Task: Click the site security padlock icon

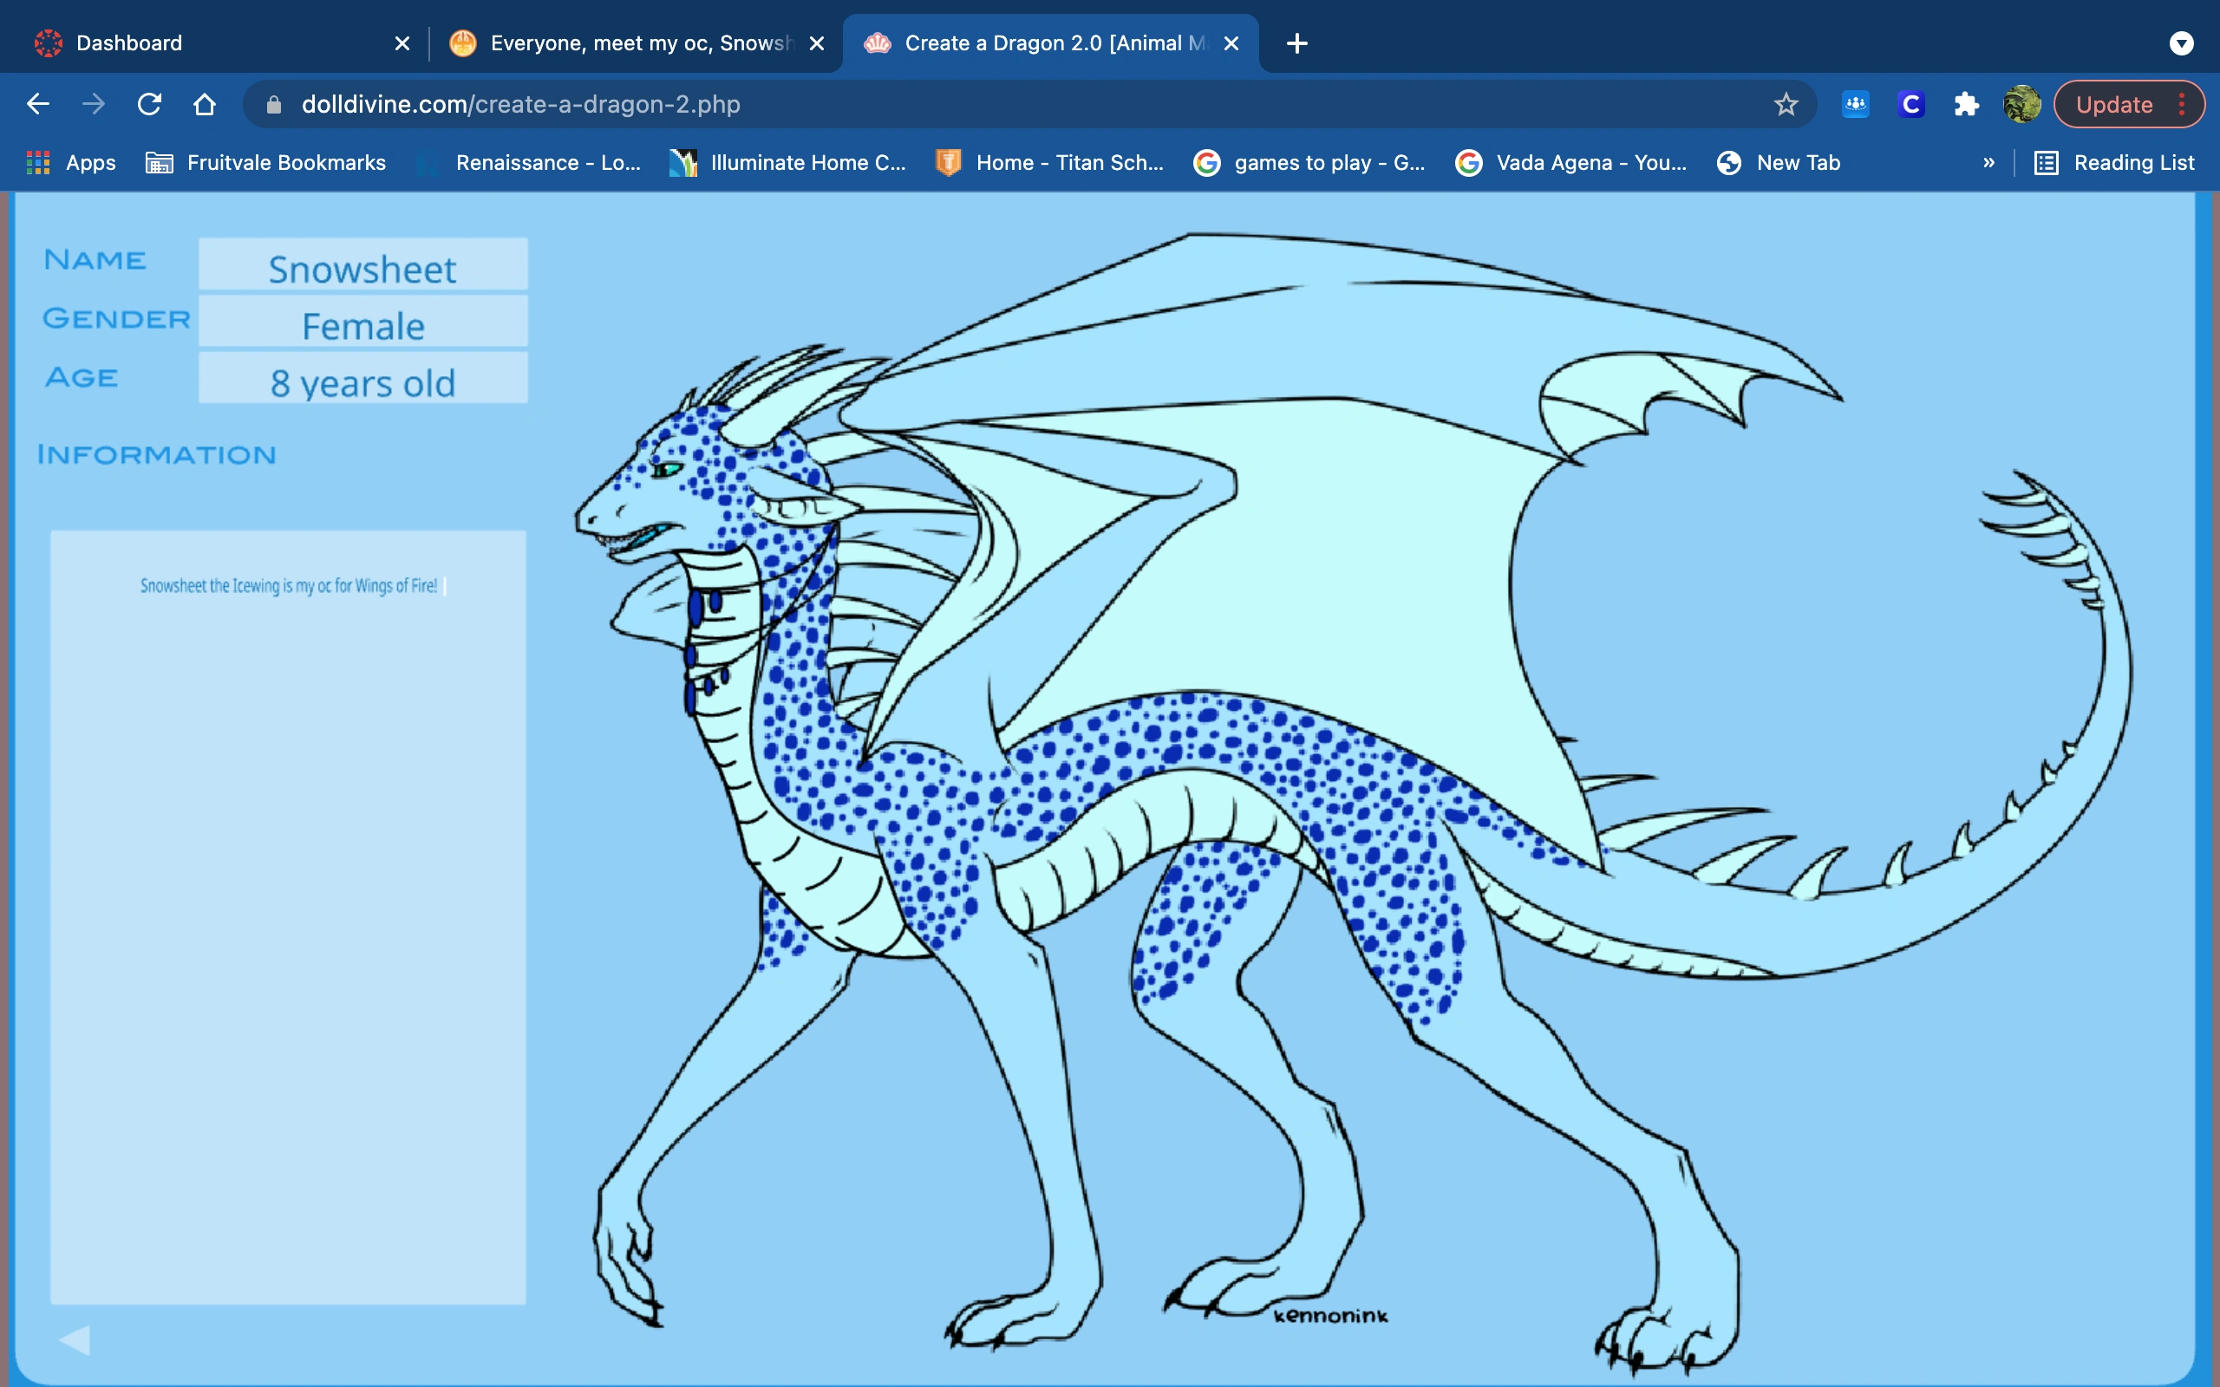Action: 272,104
